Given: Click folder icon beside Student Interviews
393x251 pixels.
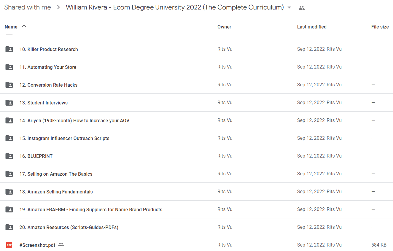Looking at the screenshot, I should [9, 103].
